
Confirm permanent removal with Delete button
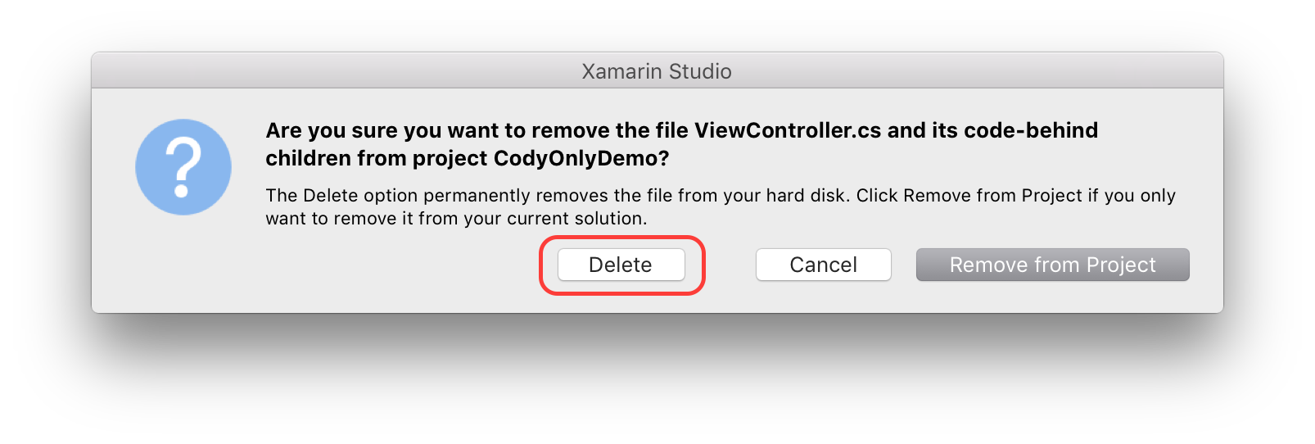pyautogui.click(x=621, y=265)
